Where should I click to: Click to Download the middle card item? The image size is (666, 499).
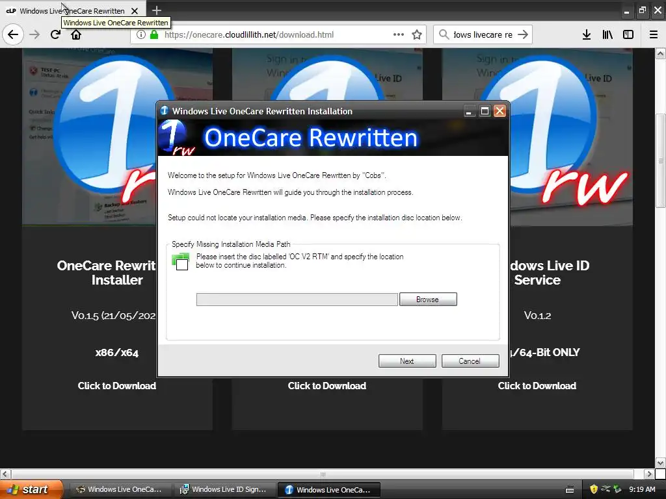(326, 385)
